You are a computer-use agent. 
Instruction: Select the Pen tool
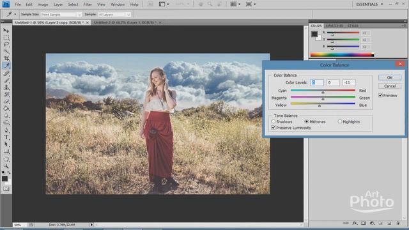click(6, 130)
